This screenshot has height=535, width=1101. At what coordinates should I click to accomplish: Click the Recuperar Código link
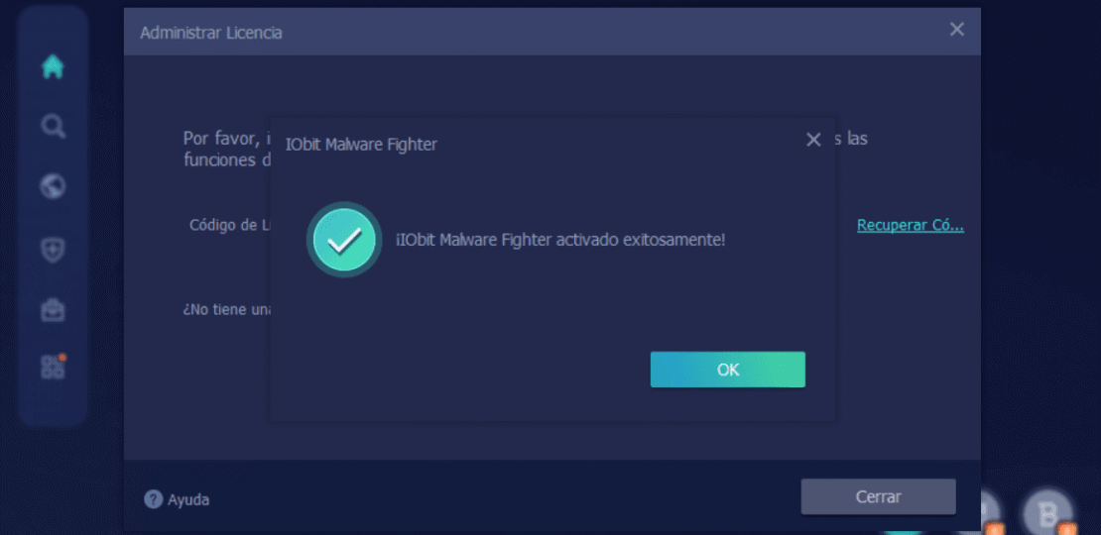click(x=910, y=226)
